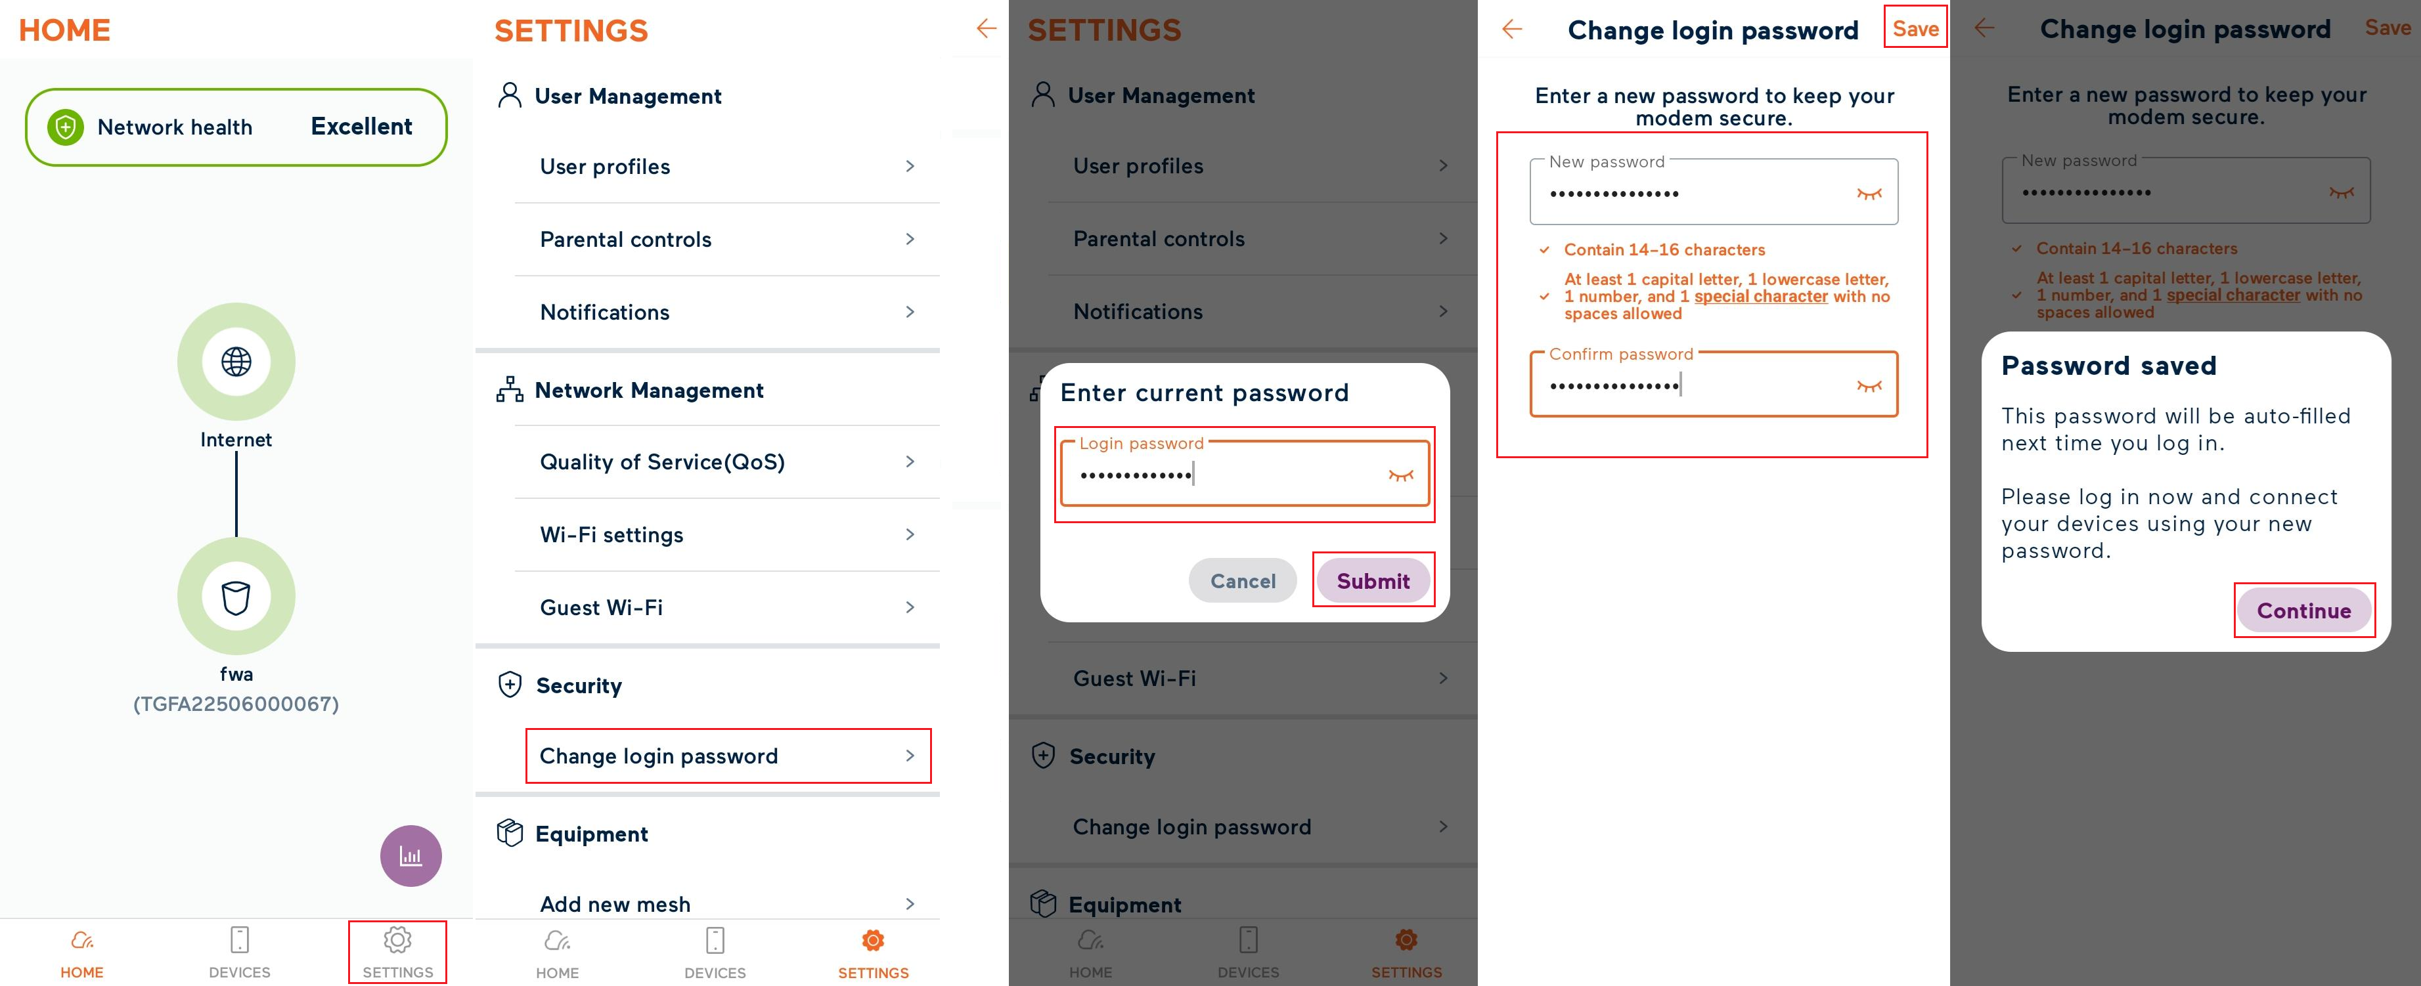Reveal the New password using eye icon

1871,192
